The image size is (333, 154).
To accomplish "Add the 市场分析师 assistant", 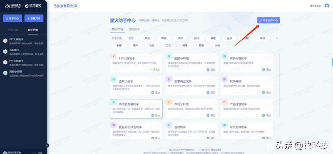I will (211, 116).
